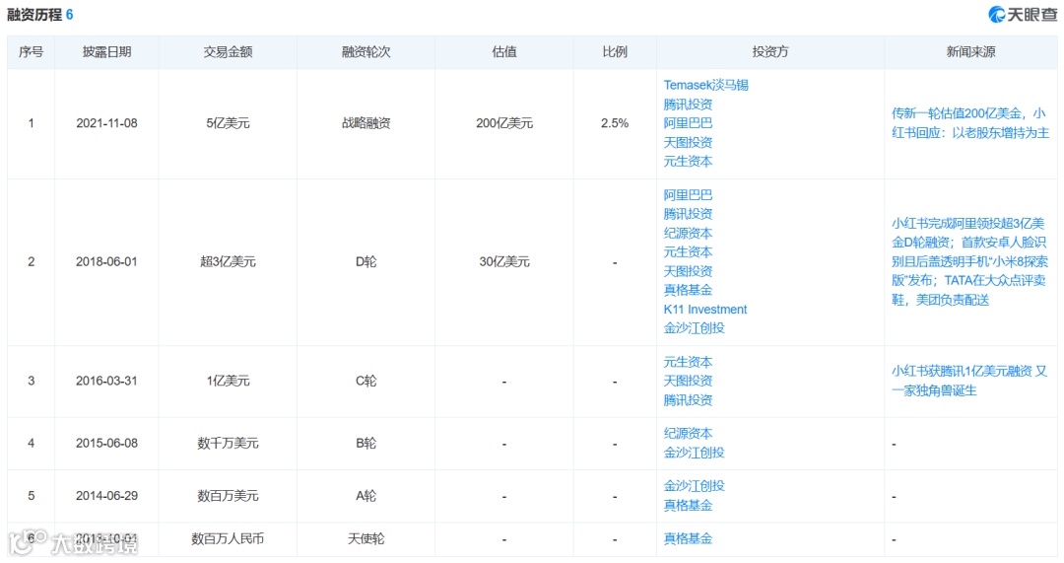Open 天图投资 link in D轮 row
1064x563 pixels.
(688, 271)
